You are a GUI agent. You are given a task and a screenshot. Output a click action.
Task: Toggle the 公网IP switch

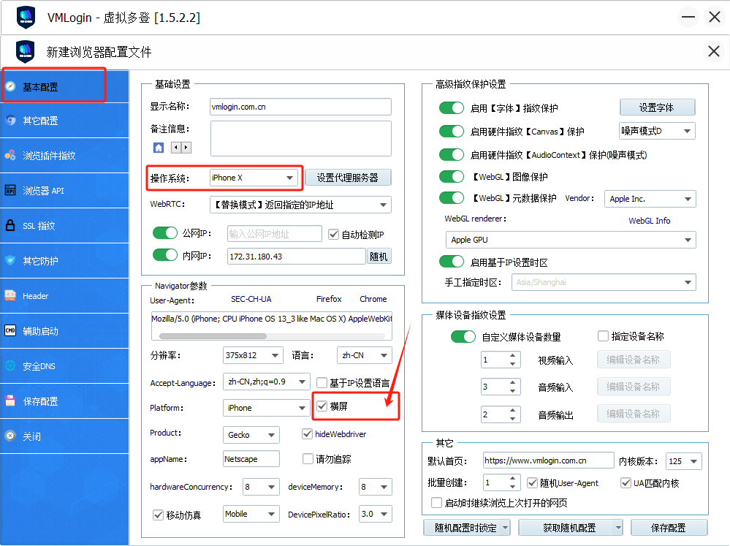click(x=165, y=233)
